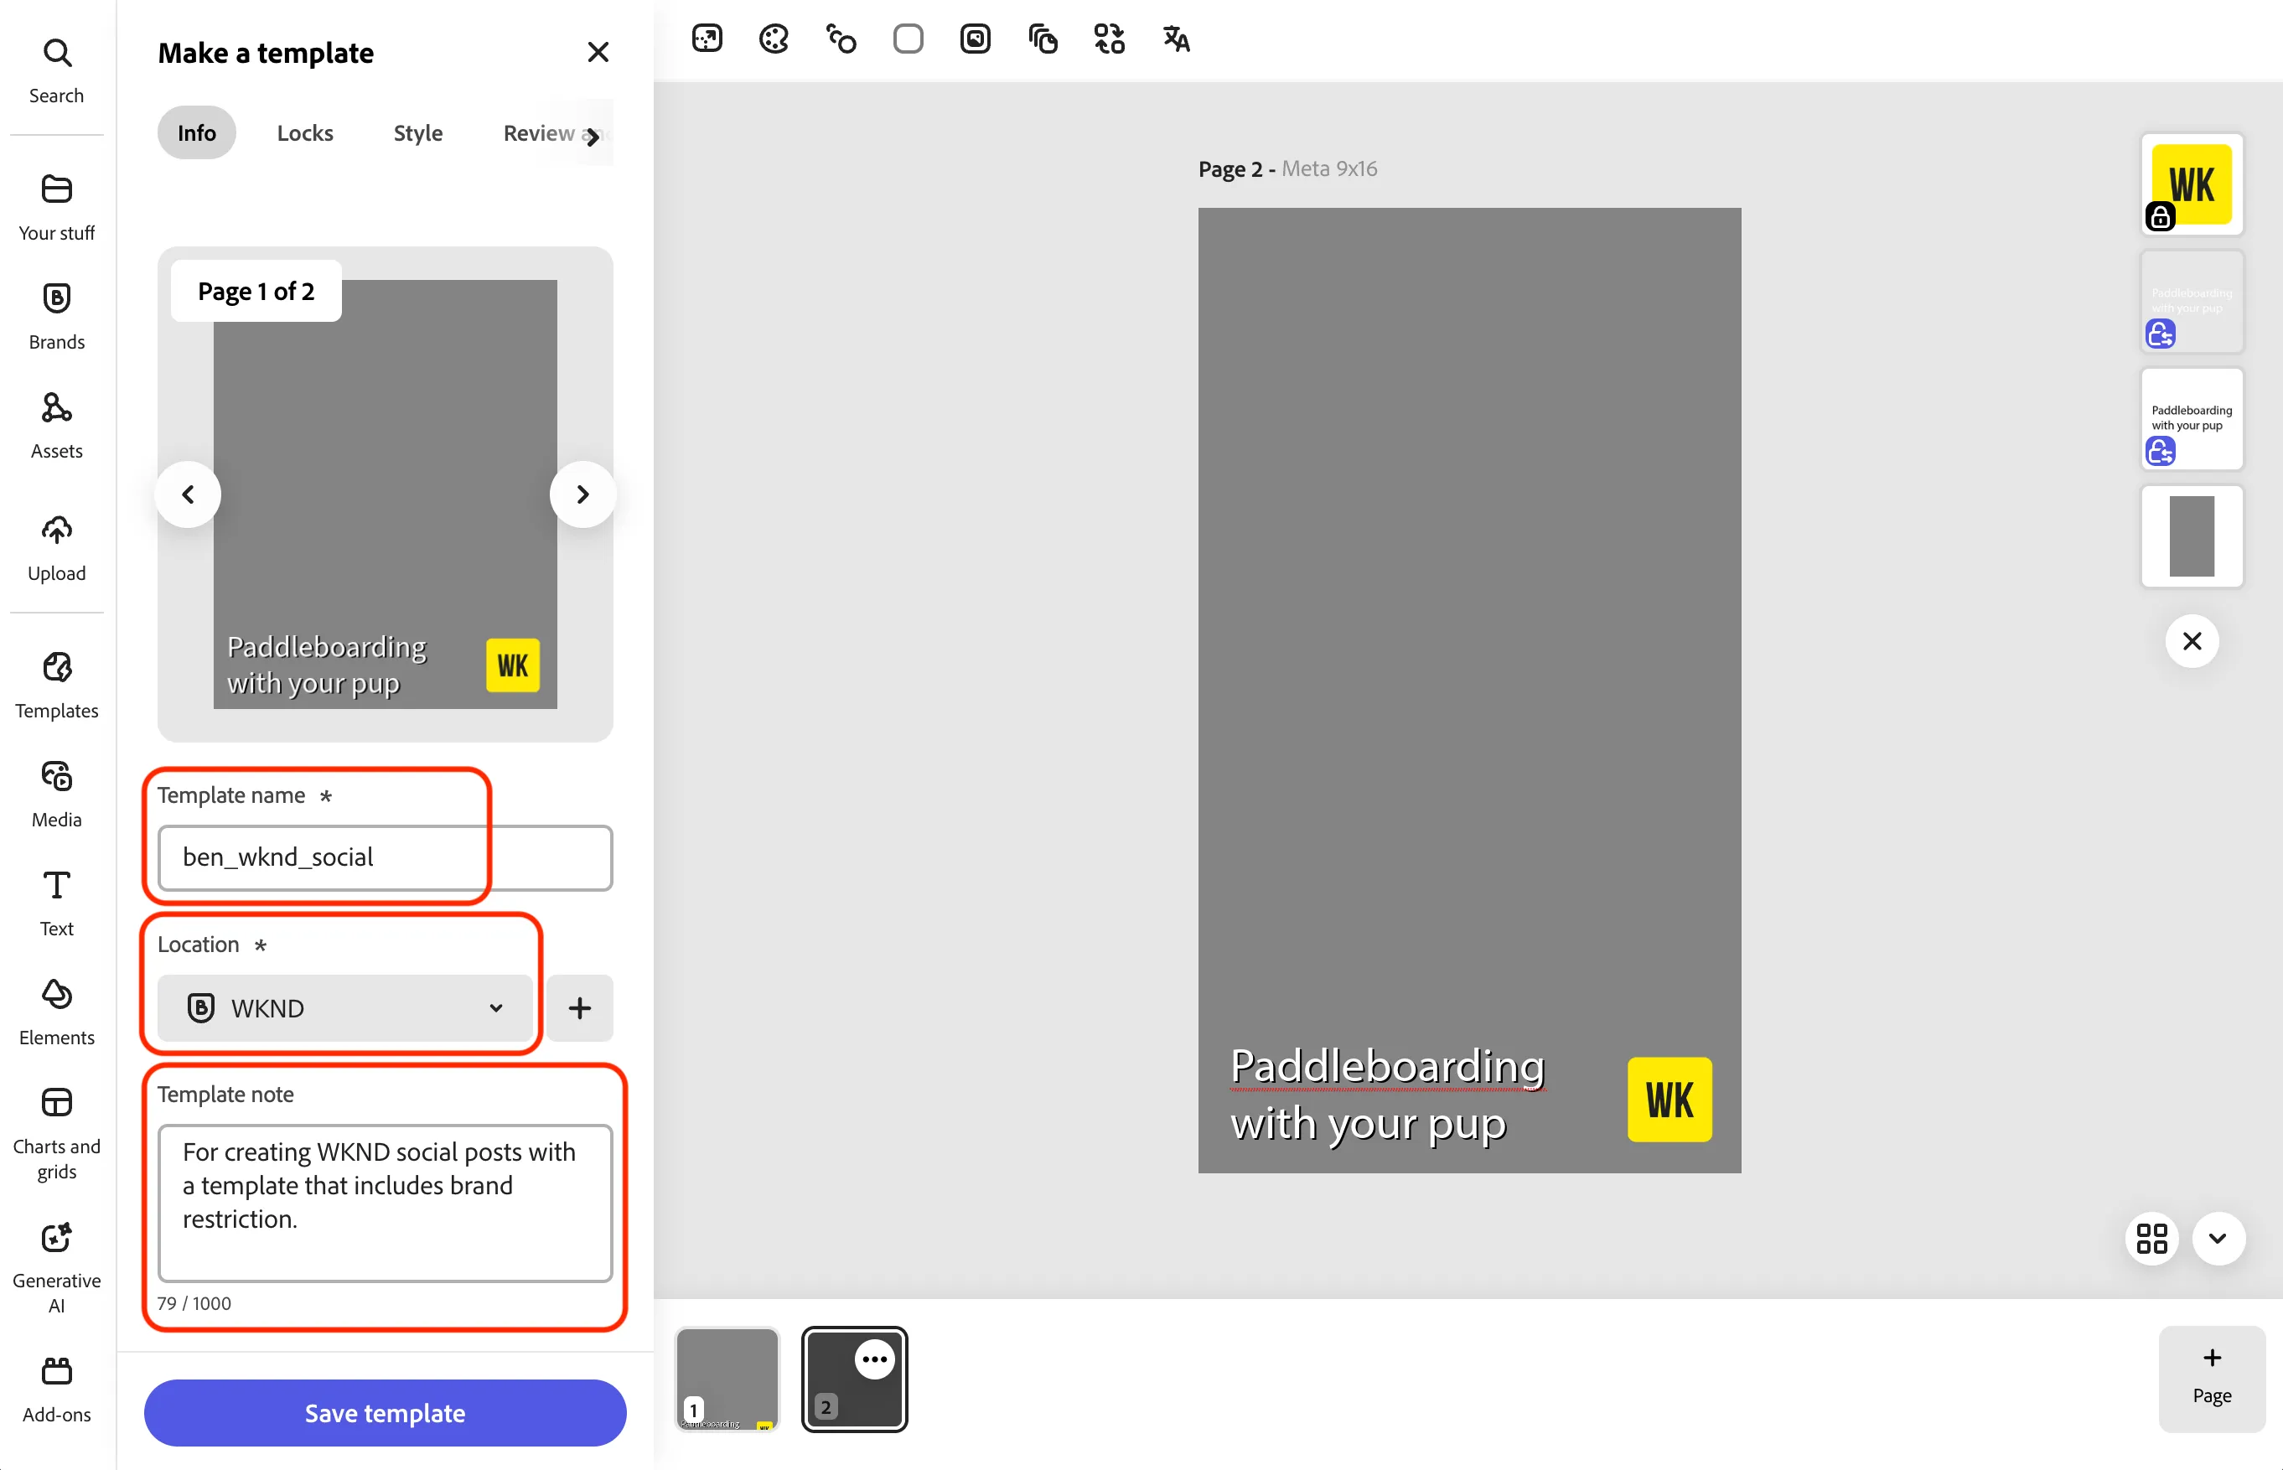Viewport: 2283px width, 1470px height.
Task: Close the Make a template panel
Action: pos(598,52)
